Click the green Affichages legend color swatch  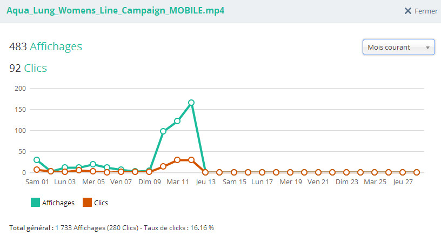pyautogui.click(x=35, y=203)
